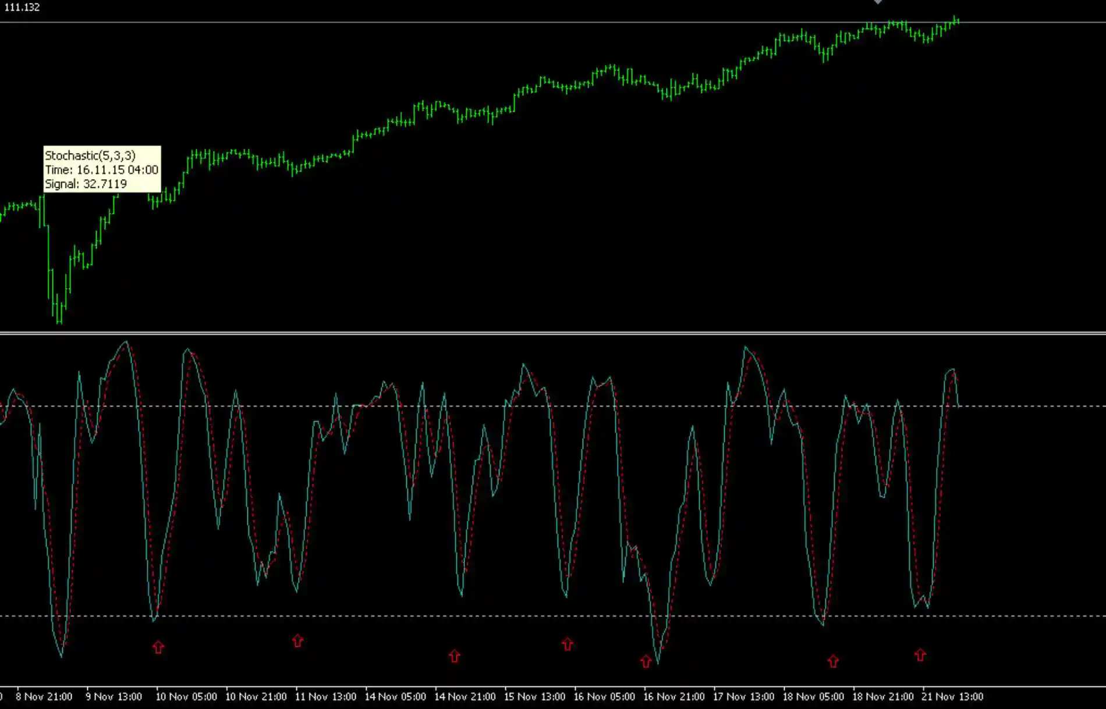Click the 8 Nov 21:00 axis label
1106x709 pixels.
(x=43, y=696)
